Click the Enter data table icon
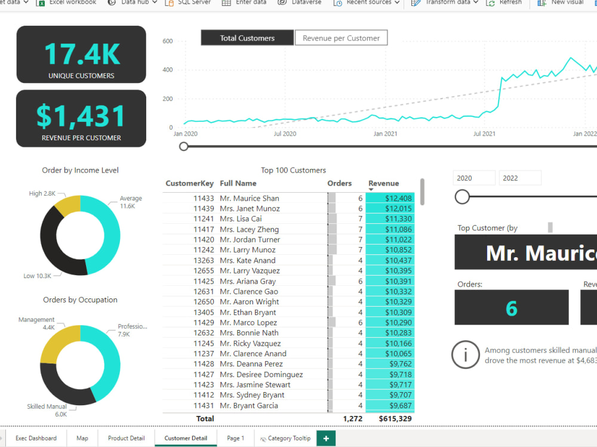 (226, 2)
